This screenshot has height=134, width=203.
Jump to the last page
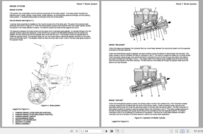tap(112, 131)
